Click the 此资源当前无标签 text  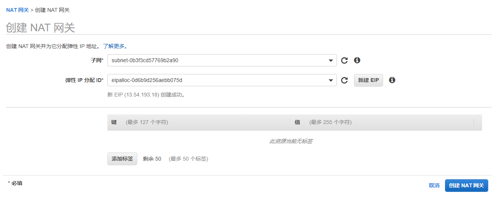click(291, 141)
